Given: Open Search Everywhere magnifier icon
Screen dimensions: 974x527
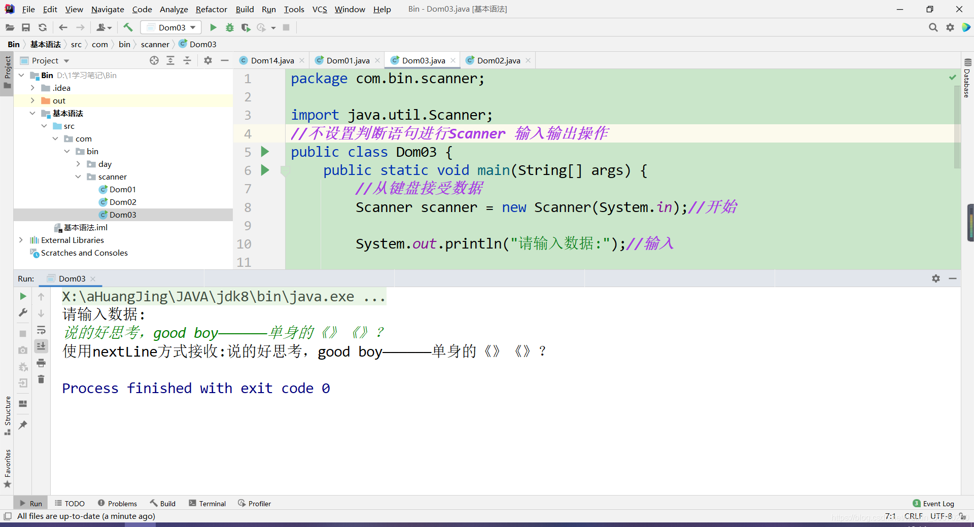Looking at the screenshot, I should pyautogui.click(x=933, y=27).
